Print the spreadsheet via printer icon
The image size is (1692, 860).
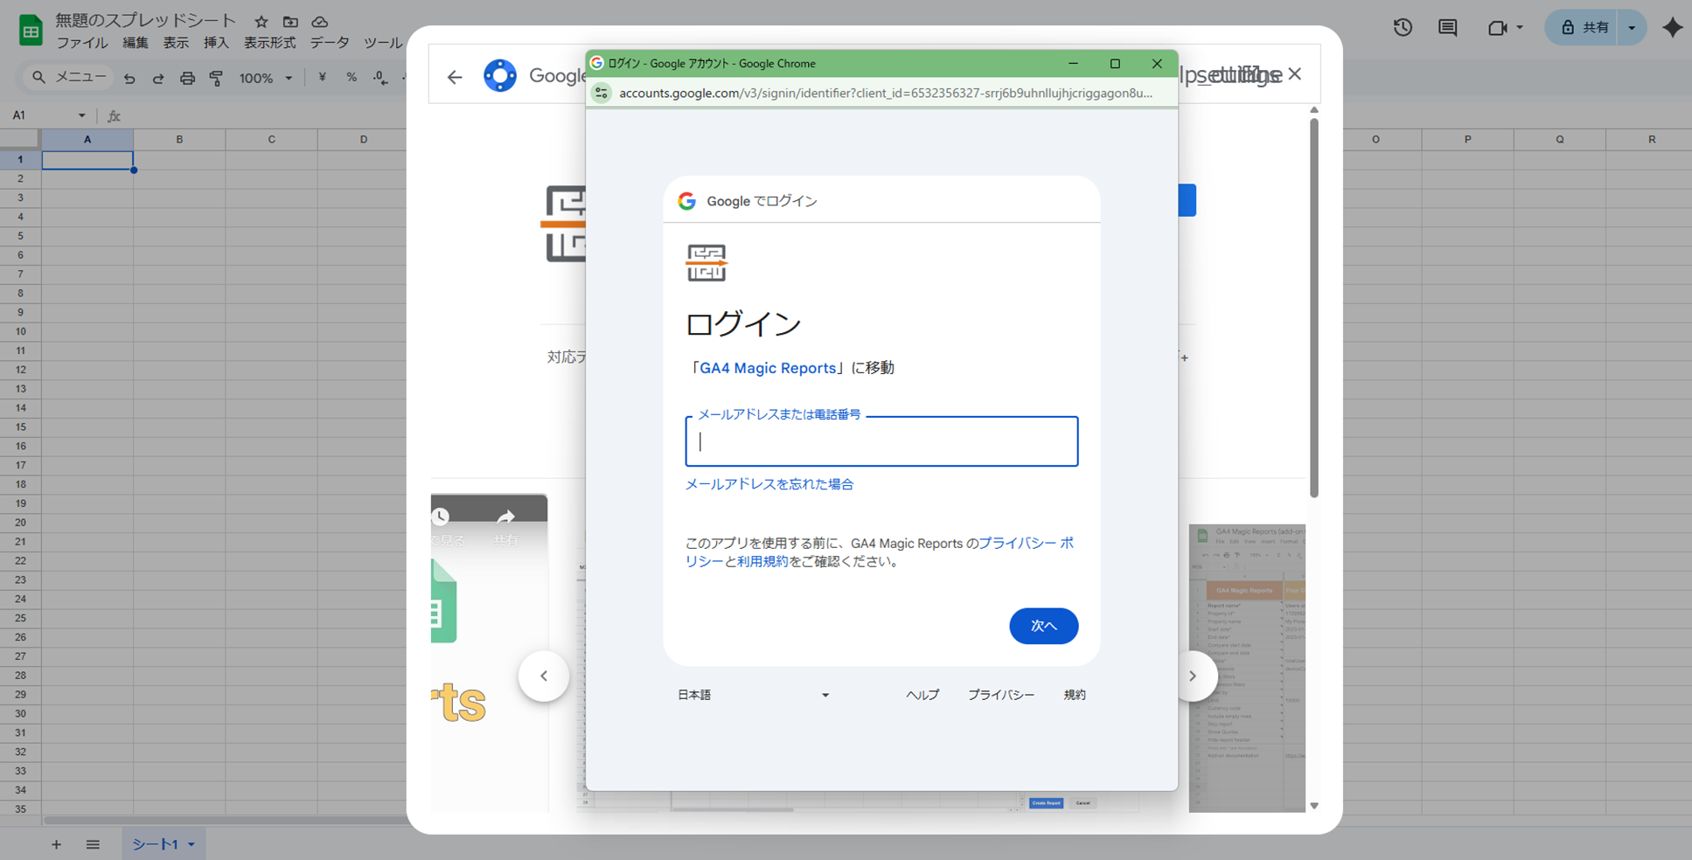click(x=187, y=79)
